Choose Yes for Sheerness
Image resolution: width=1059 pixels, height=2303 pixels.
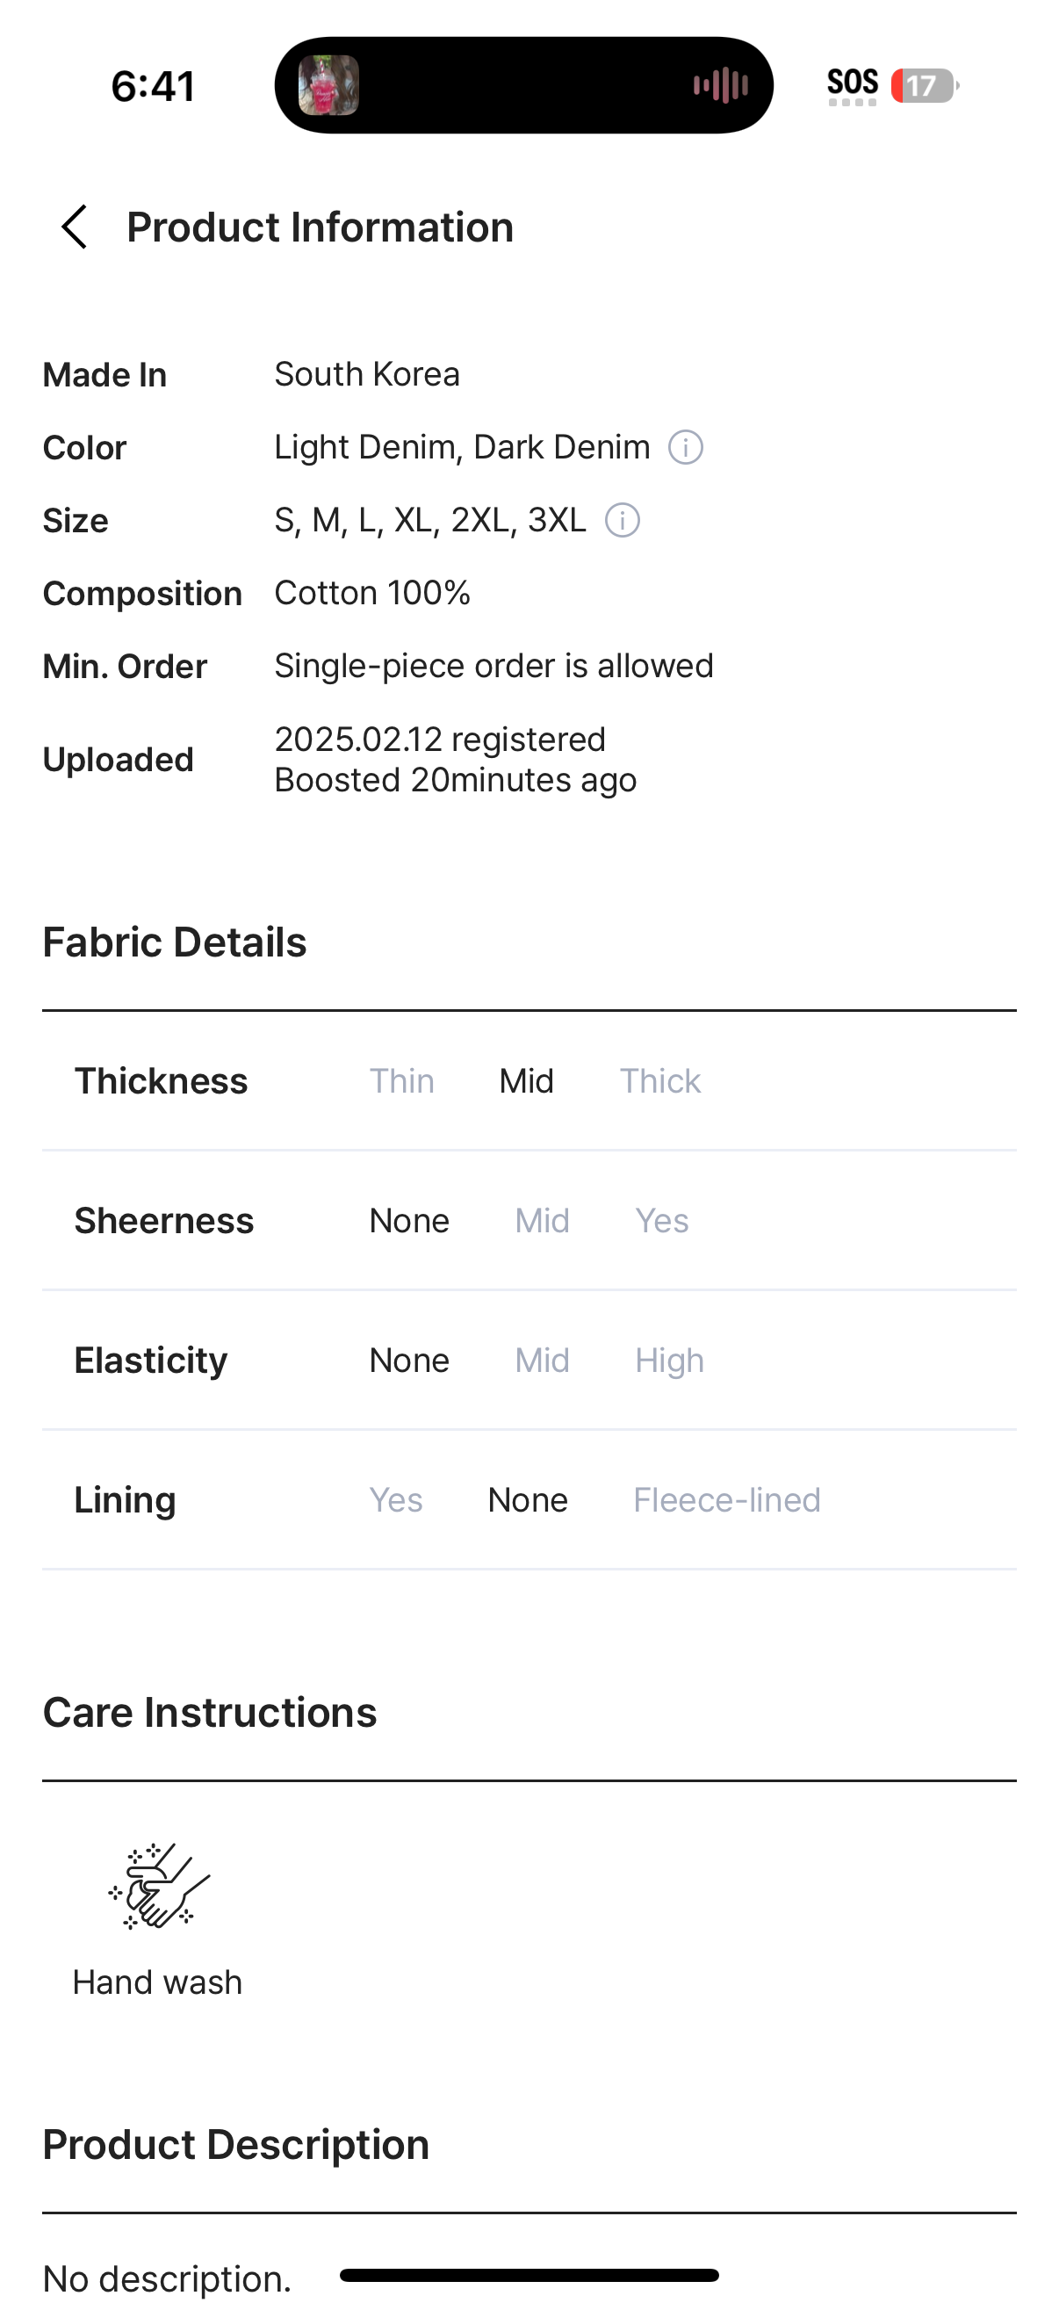pyautogui.click(x=661, y=1220)
